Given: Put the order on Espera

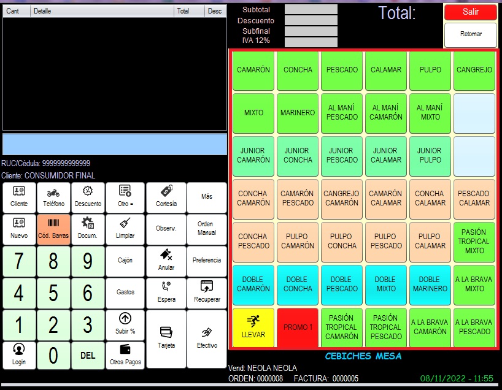Looking at the screenshot, I should click(166, 292).
